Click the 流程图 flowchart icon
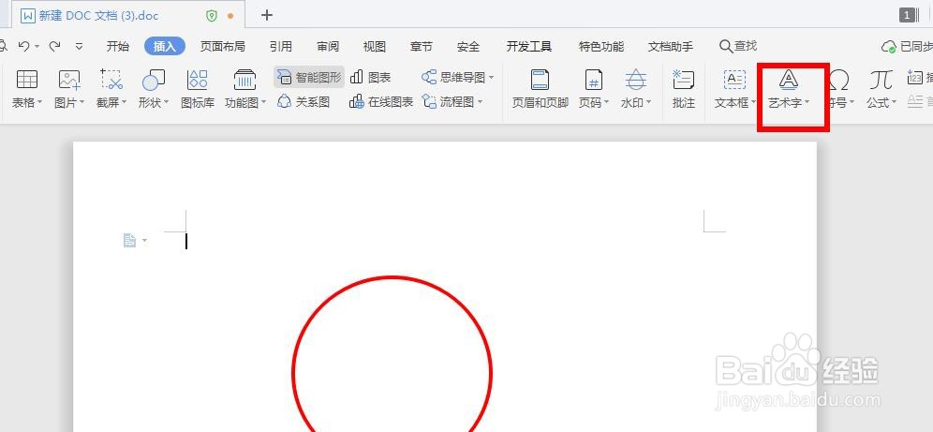Image resolution: width=933 pixels, height=432 pixels. 429,102
